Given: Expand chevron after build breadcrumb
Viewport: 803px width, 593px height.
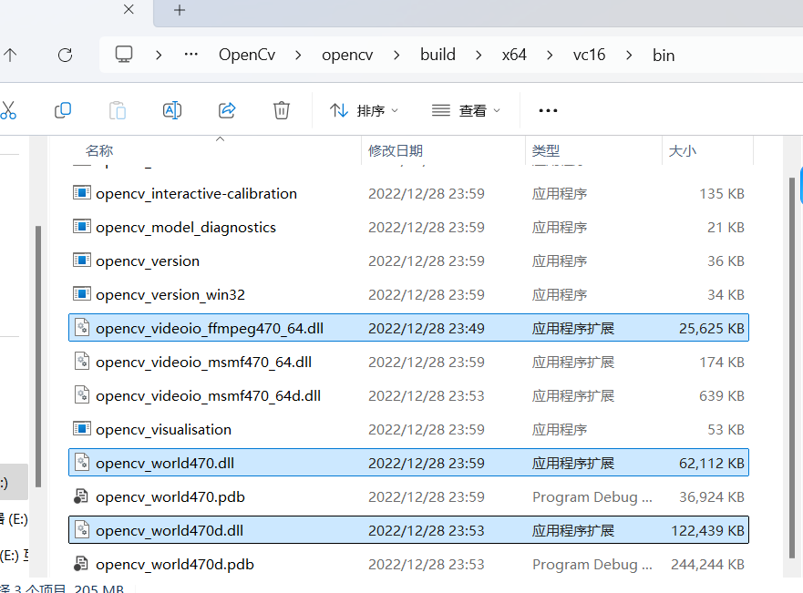Looking at the screenshot, I should tap(479, 55).
